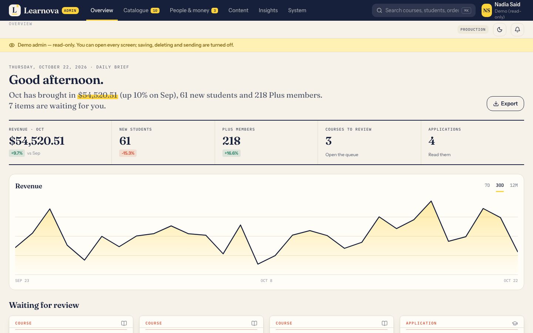The image size is (533, 333).
Task: Click the Revenue chart title
Action: pos(29,186)
